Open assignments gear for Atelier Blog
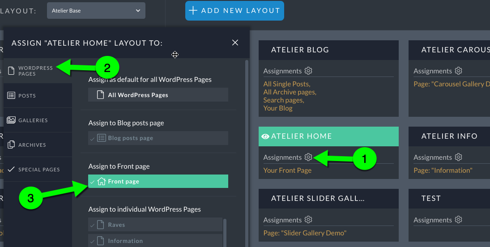The height and width of the screenshot is (247, 490). (x=308, y=71)
